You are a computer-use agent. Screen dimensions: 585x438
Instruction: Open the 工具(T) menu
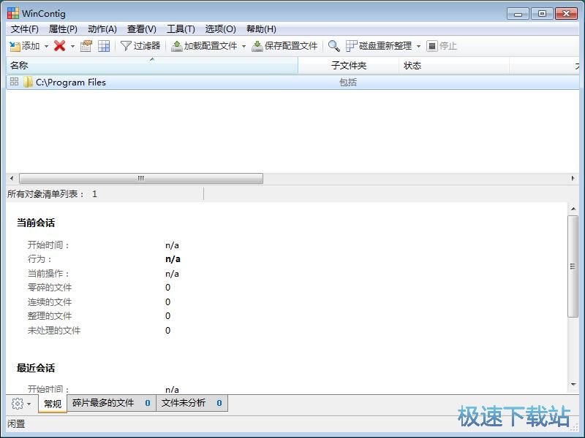[181, 29]
